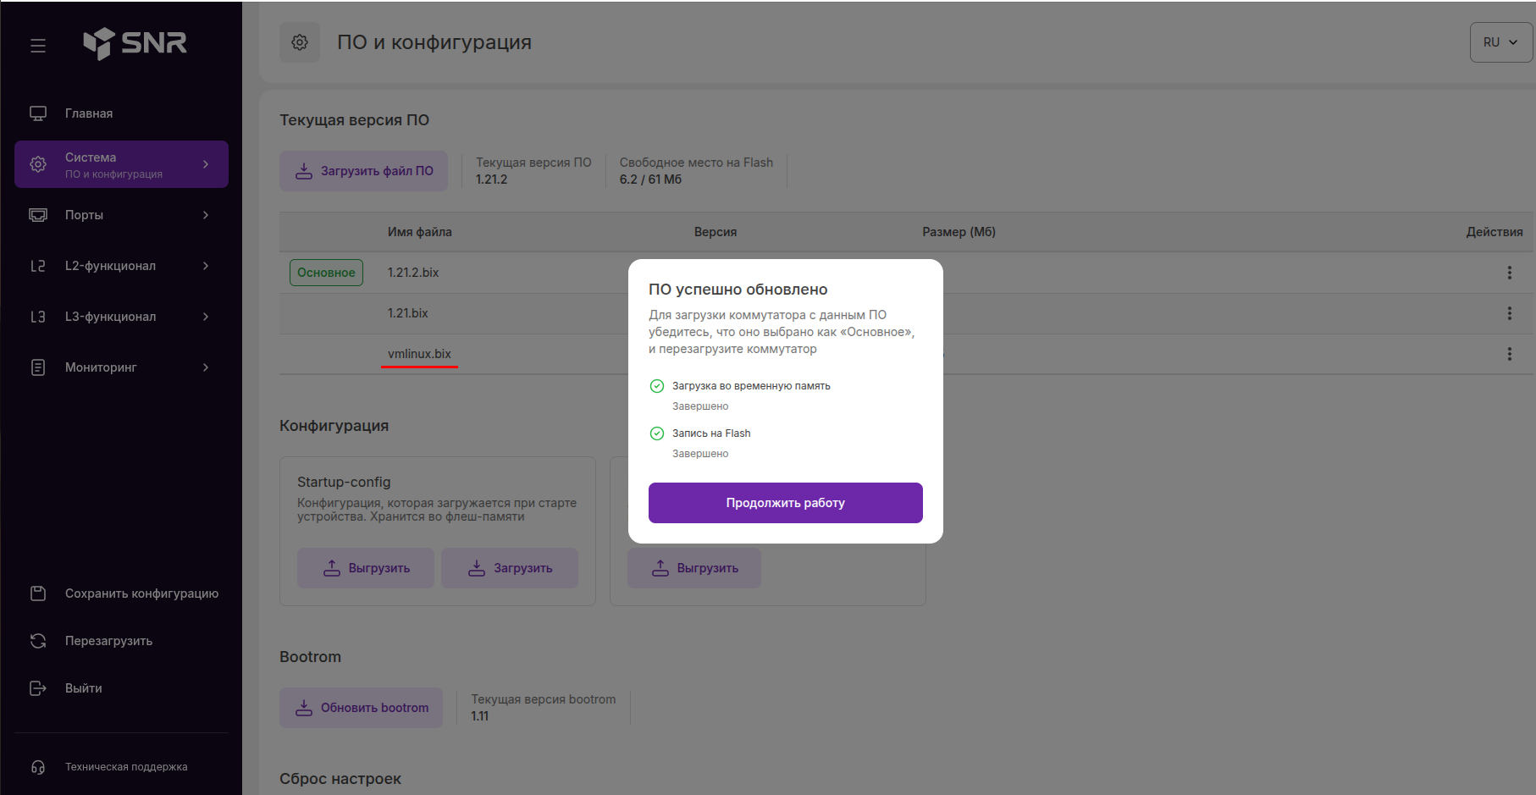Click the Startup-config card title

(x=344, y=482)
